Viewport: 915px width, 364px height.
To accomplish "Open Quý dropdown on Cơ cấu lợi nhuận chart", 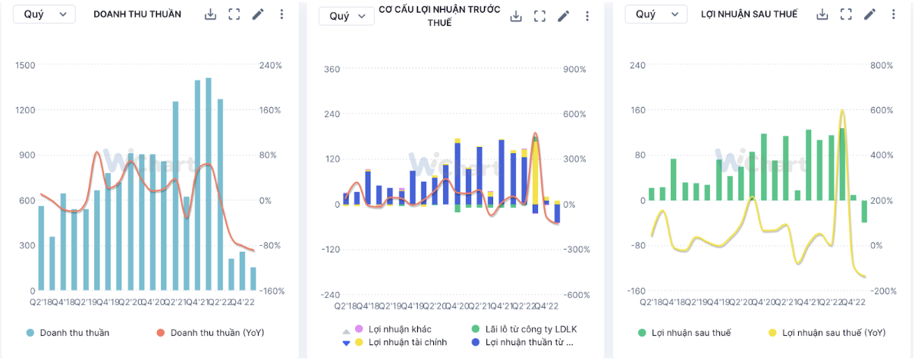I will coord(346,17).
